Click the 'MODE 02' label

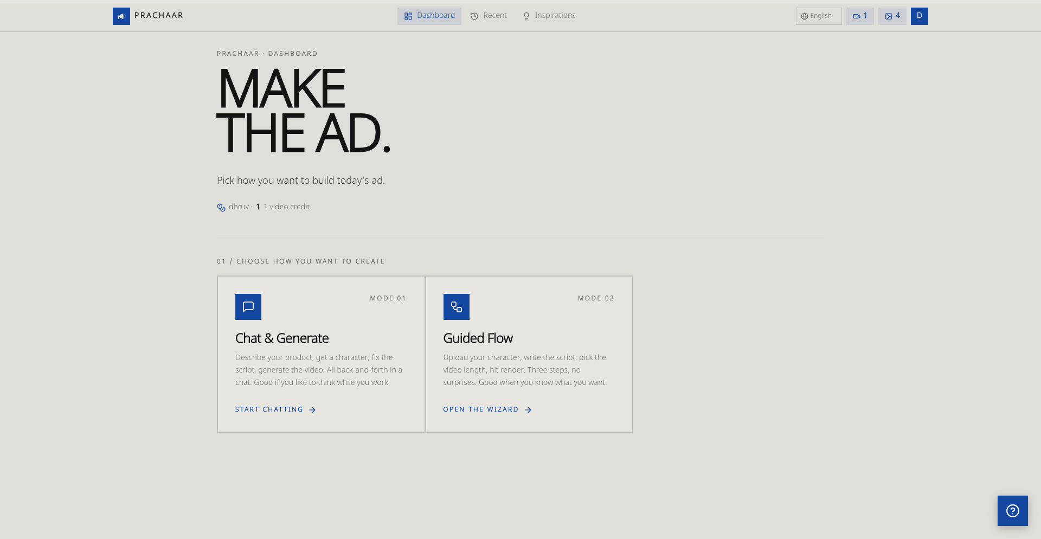point(596,298)
